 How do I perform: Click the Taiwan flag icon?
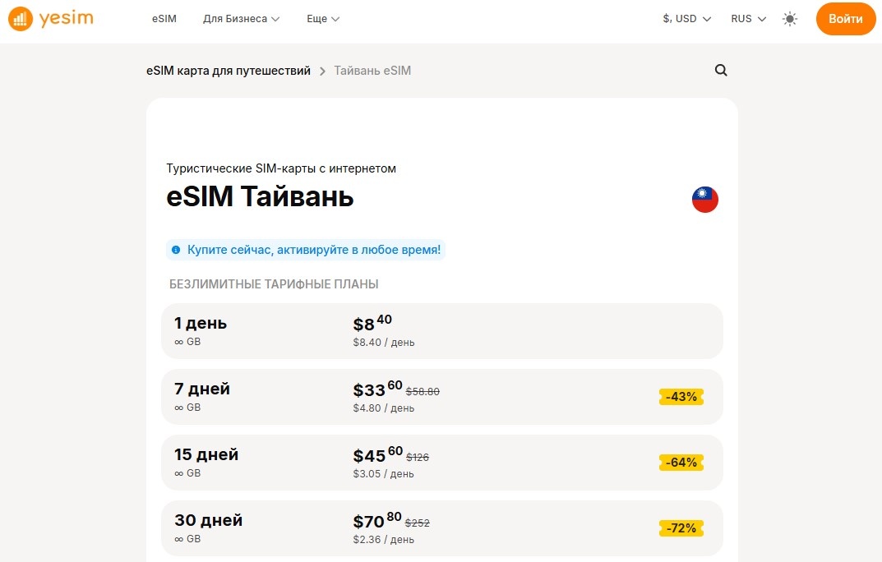coord(704,199)
